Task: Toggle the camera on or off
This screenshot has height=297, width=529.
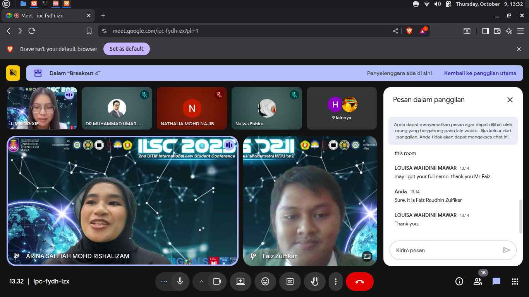Action: pos(217,282)
